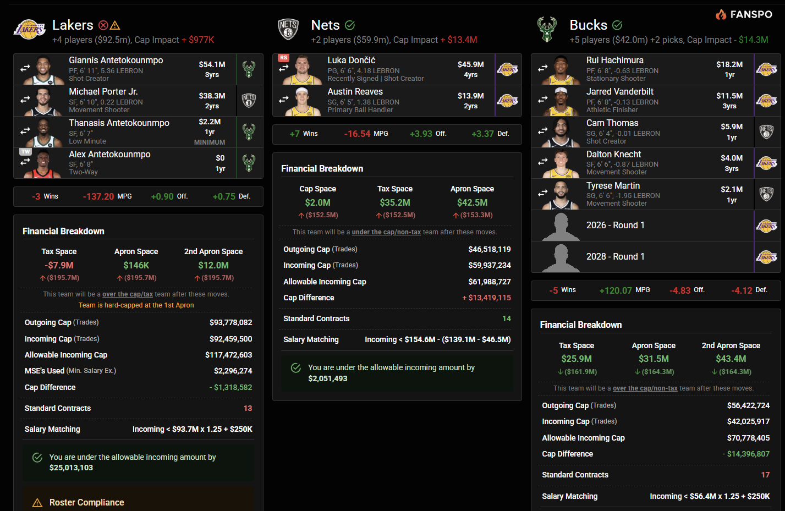785x511 pixels.
Task: Click swap arrows on Jarred Vanderbilt row
Action: click(543, 100)
